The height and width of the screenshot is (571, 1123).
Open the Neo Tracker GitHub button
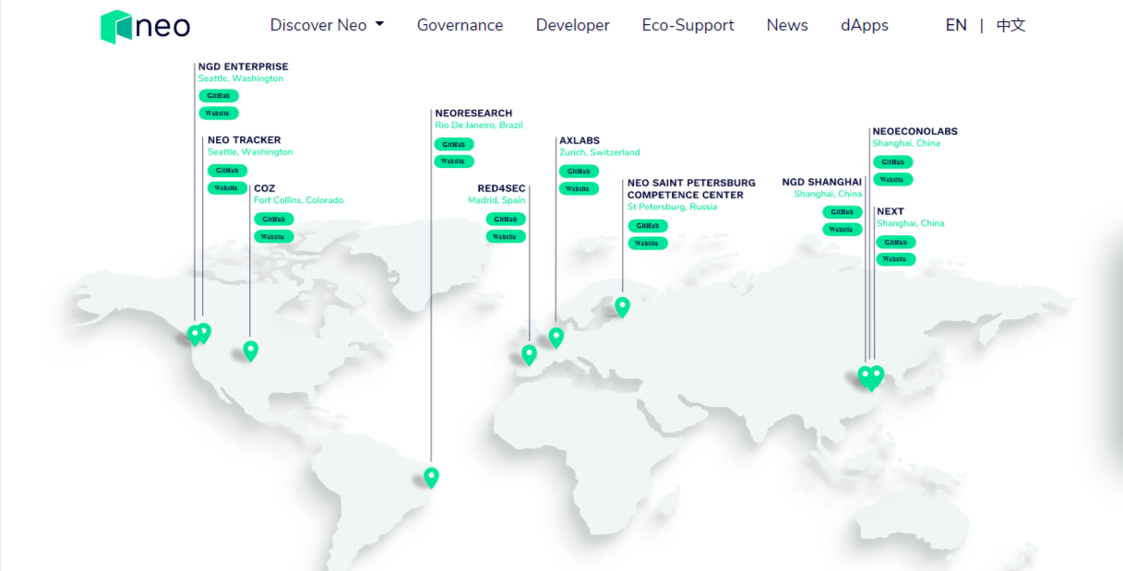[227, 171]
